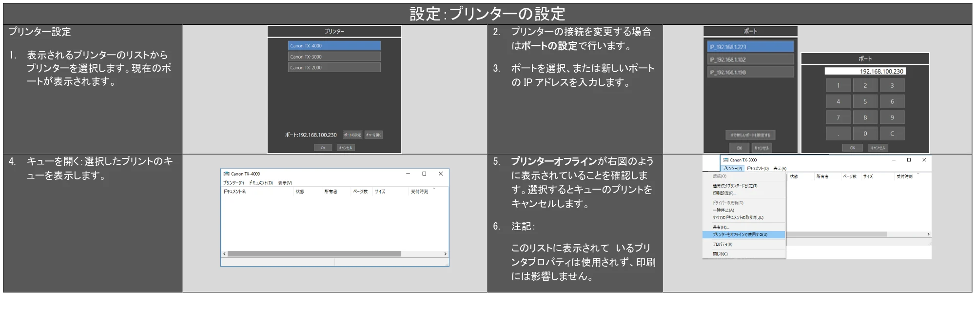Tap keypad digit 2
The width and height of the screenshot is (975, 330).
click(865, 85)
